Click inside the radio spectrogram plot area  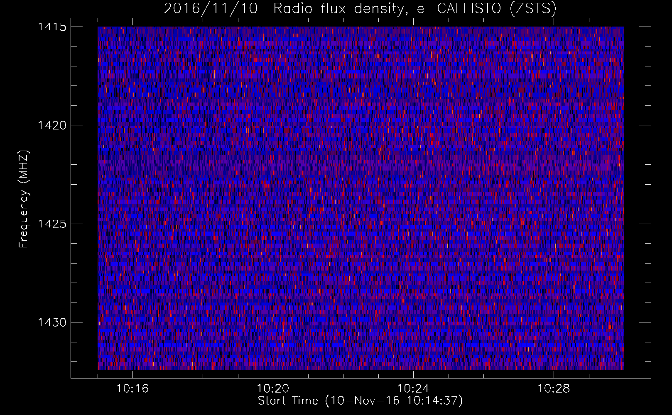point(361,198)
